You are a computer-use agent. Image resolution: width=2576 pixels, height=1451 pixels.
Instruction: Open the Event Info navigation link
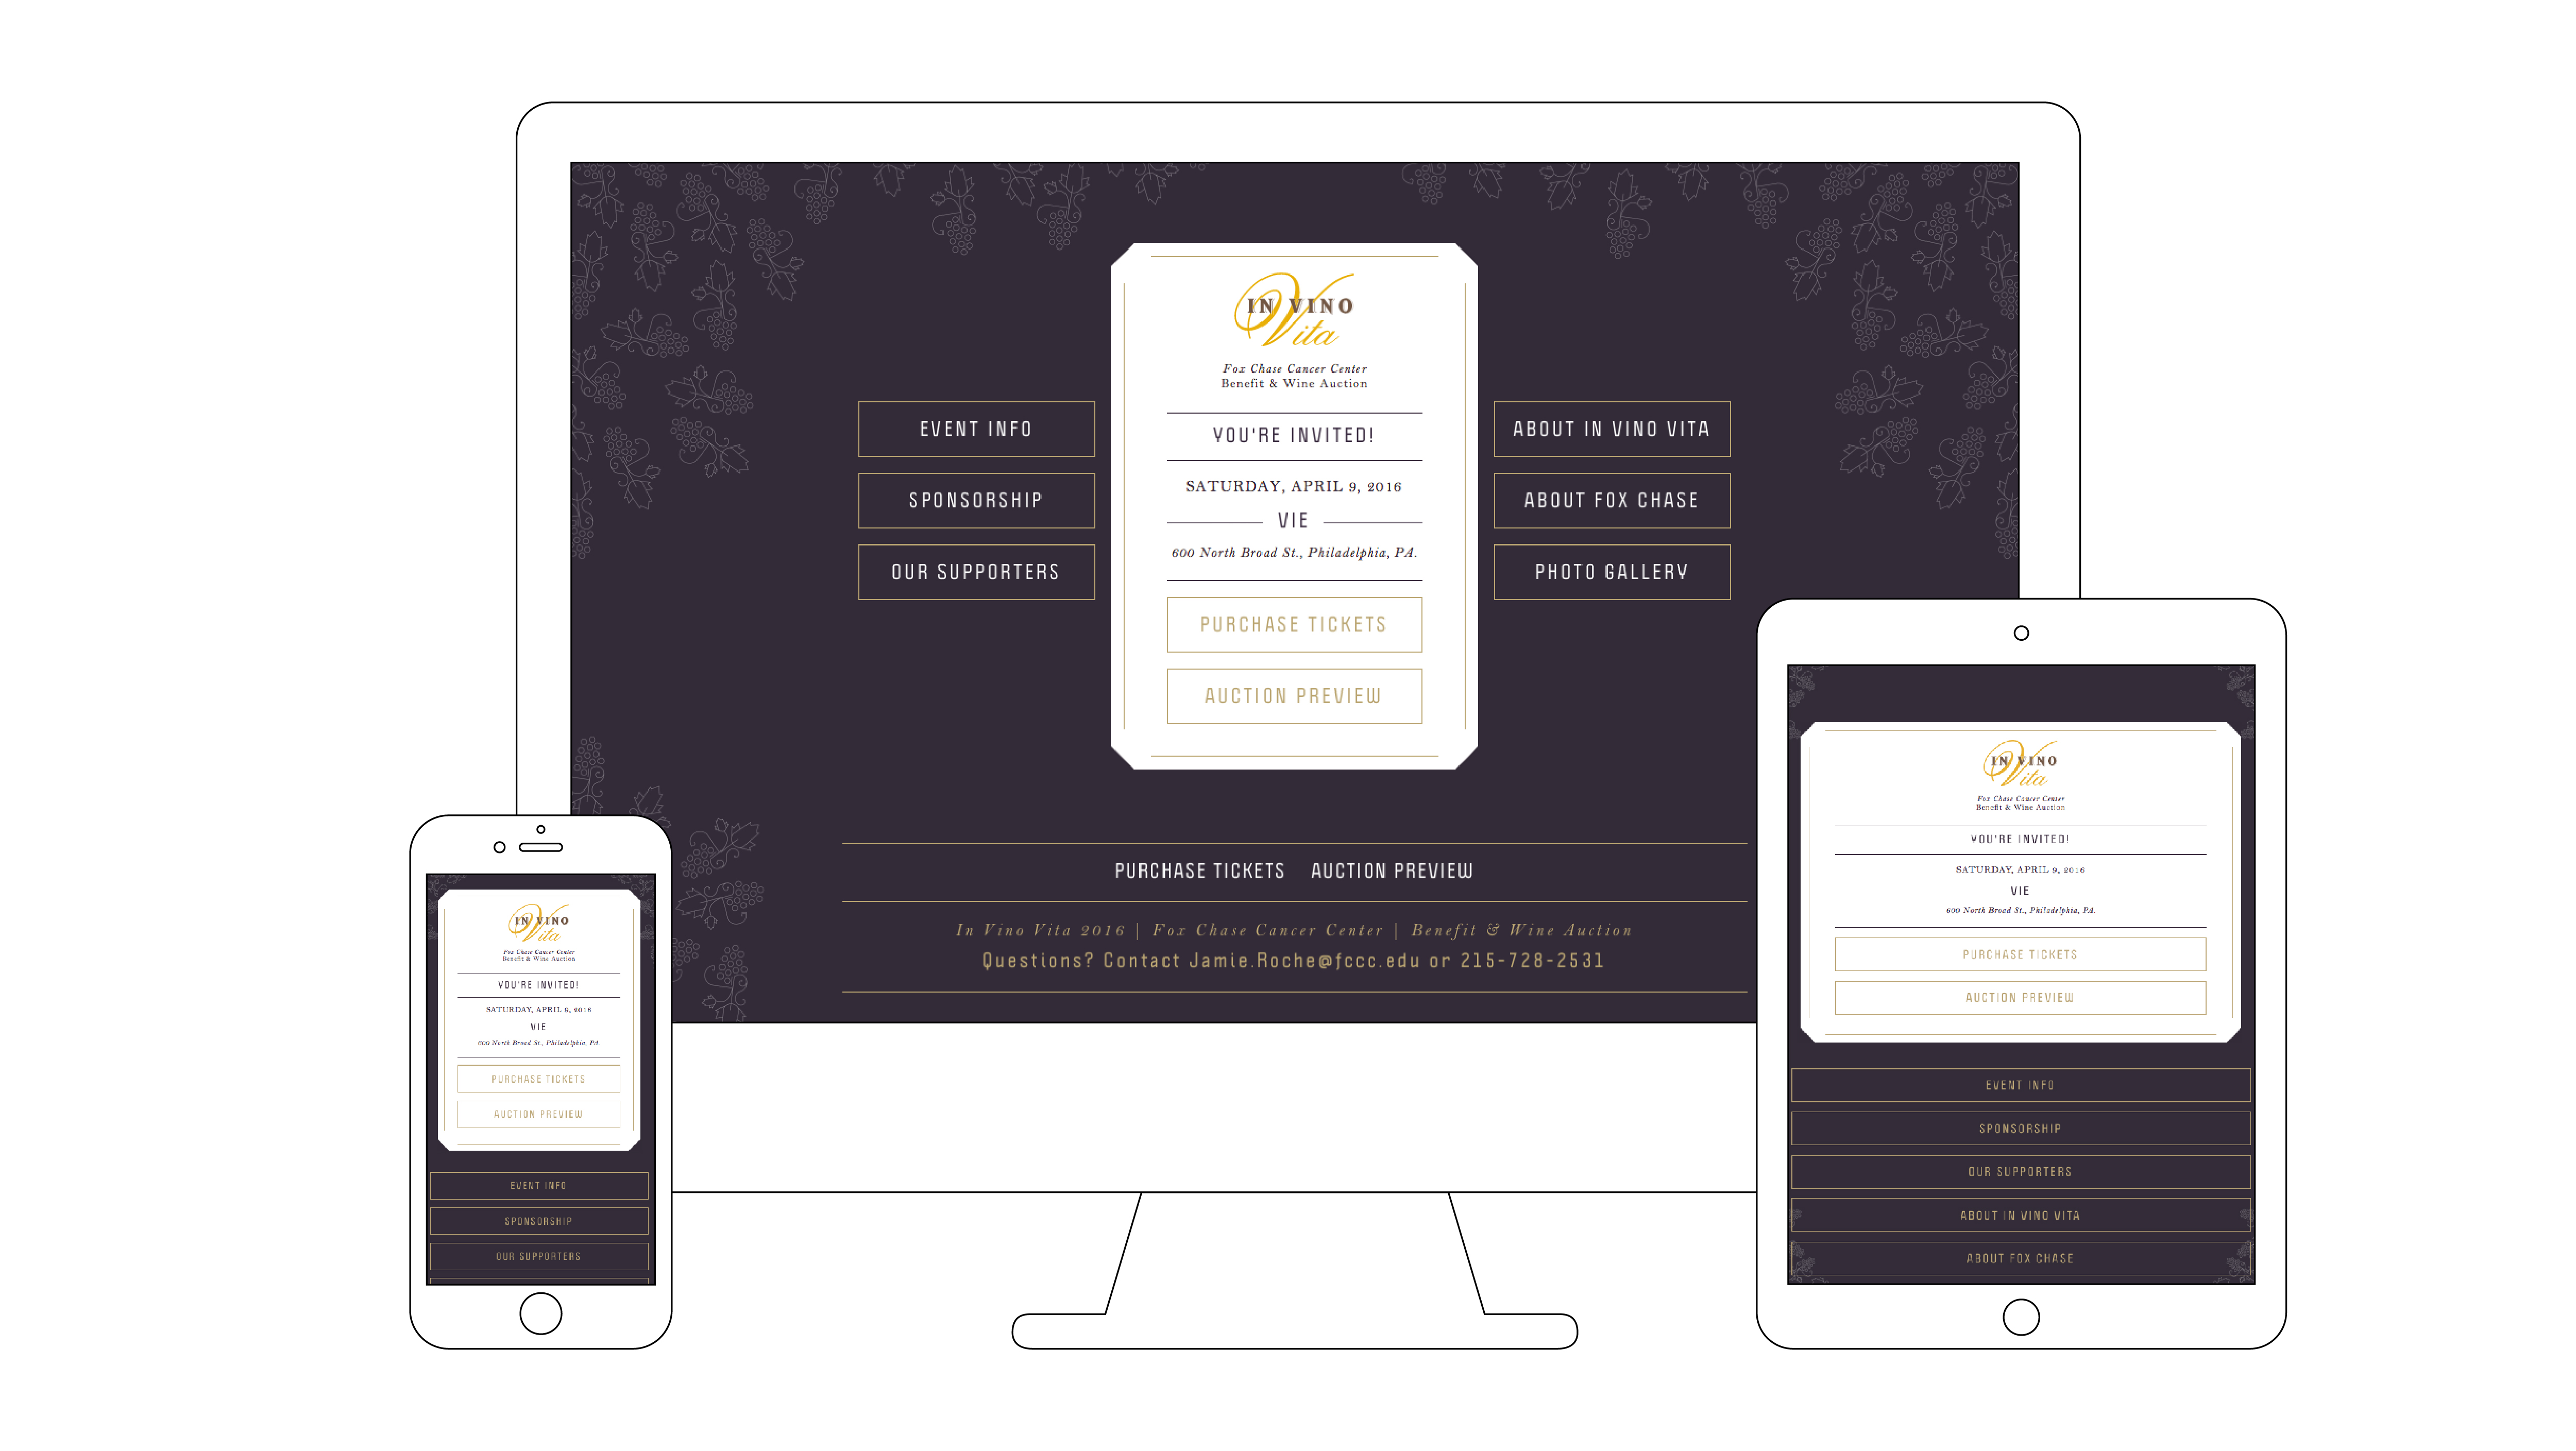coord(975,426)
